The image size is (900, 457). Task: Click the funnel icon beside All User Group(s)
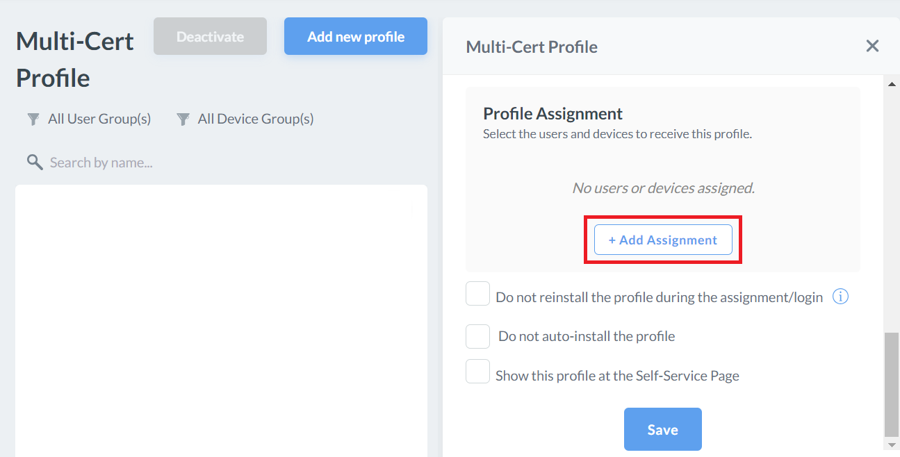[x=33, y=119]
